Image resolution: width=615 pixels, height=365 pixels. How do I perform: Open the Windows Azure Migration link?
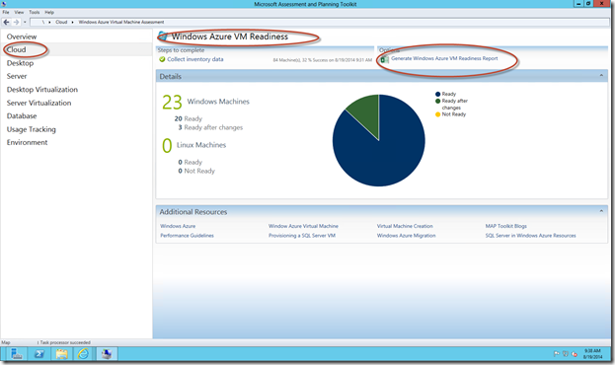[407, 236]
